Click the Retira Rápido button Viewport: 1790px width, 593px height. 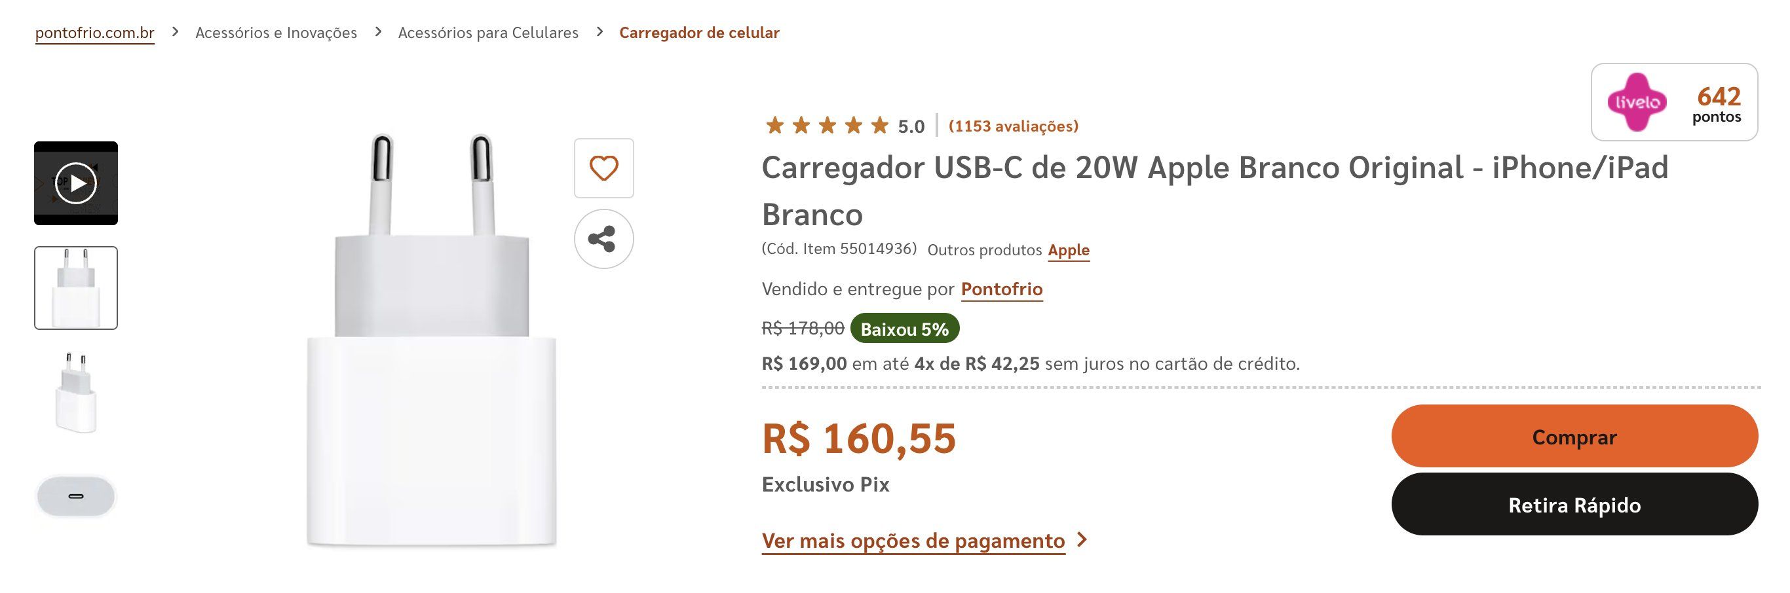coord(1574,504)
